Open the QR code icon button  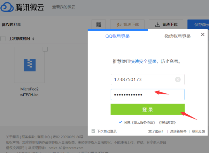(99, 24)
